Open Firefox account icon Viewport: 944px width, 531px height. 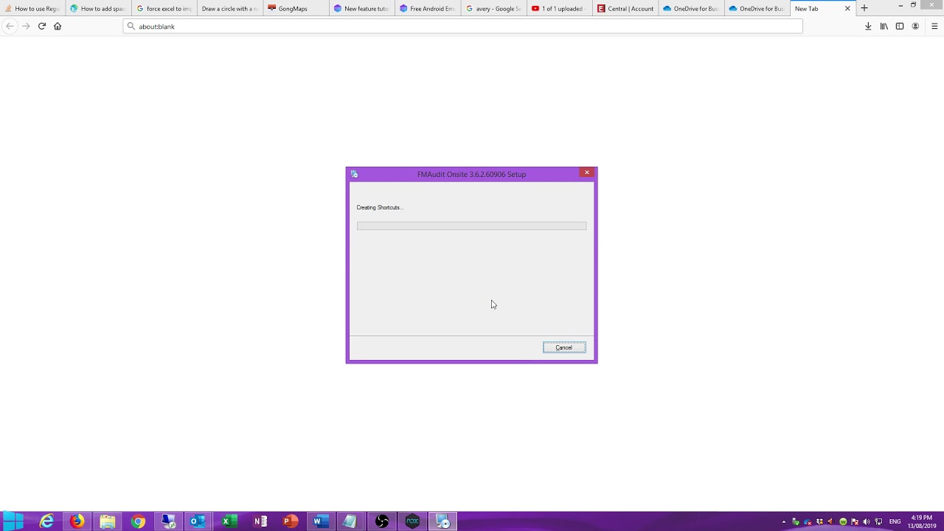point(915,26)
